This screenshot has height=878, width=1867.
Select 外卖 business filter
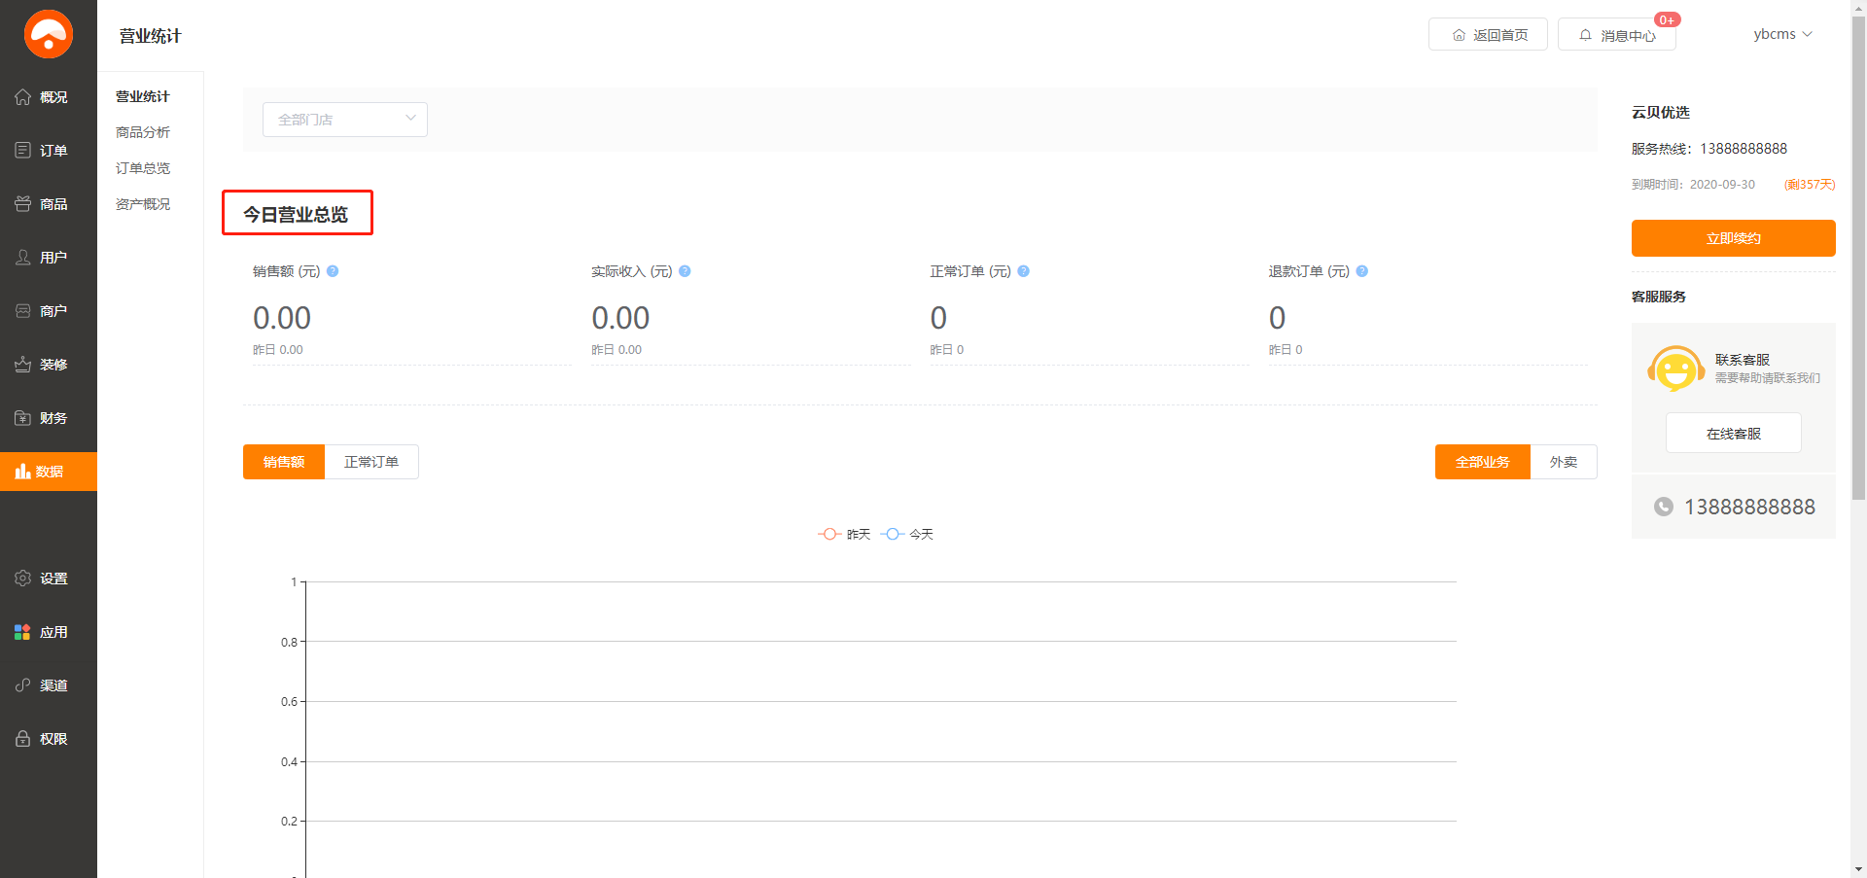pyautogui.click(x=1564, y=462)
